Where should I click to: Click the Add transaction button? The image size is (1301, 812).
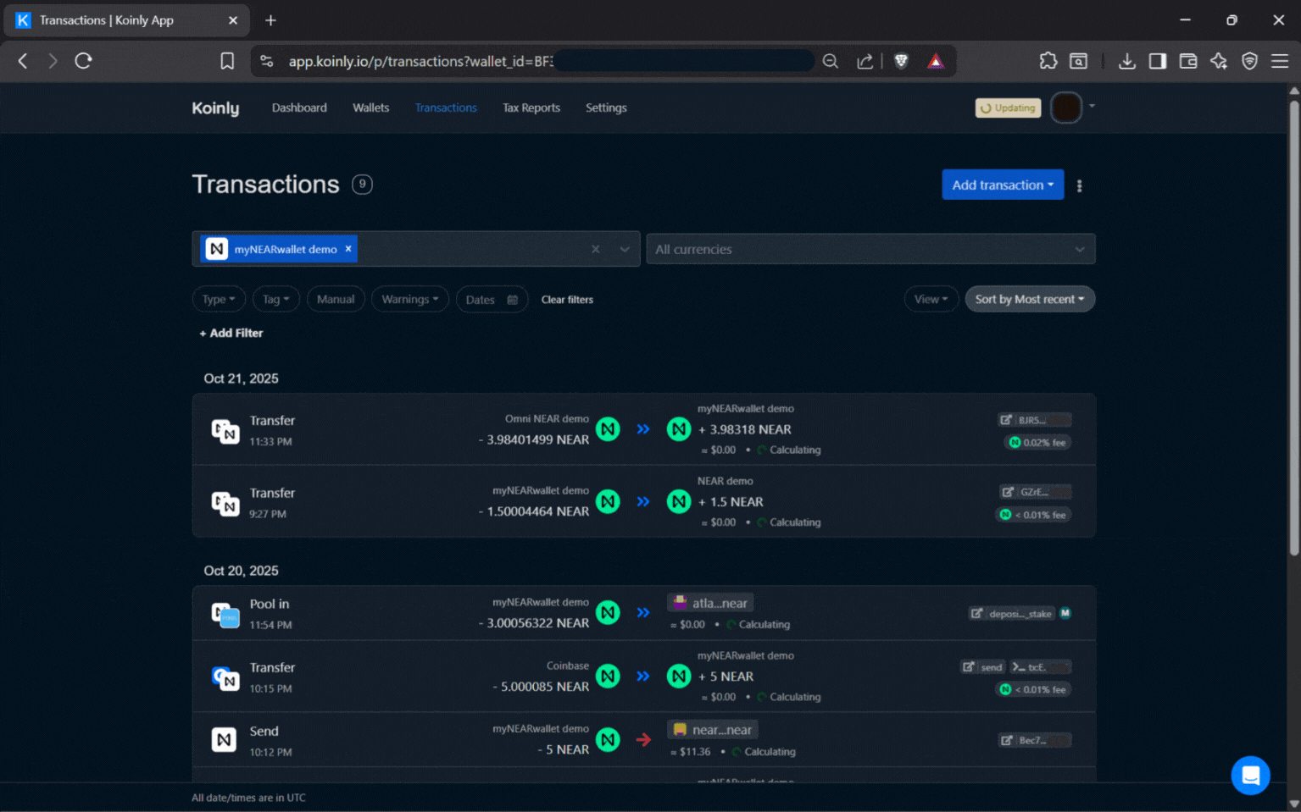pos(1003,185)
